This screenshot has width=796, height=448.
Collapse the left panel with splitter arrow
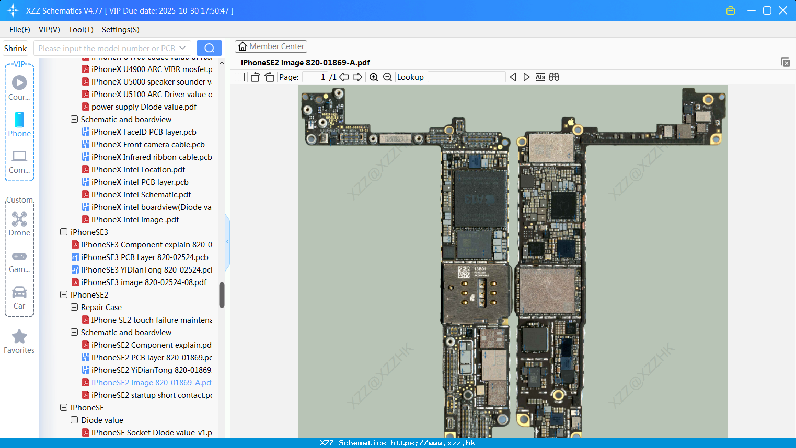point(227,242)
